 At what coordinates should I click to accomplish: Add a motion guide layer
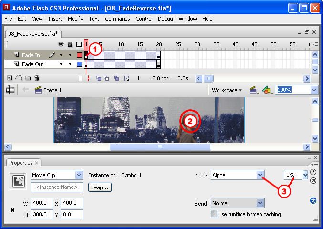[x=19, y=78]
